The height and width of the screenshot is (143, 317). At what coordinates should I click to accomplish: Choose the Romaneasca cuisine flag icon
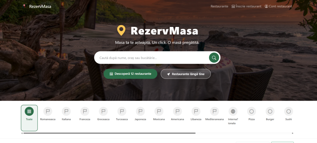48,111
